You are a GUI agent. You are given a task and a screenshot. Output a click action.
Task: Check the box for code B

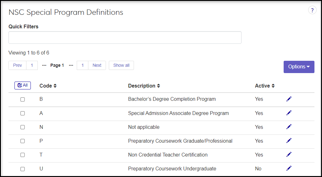pos(23,100)
